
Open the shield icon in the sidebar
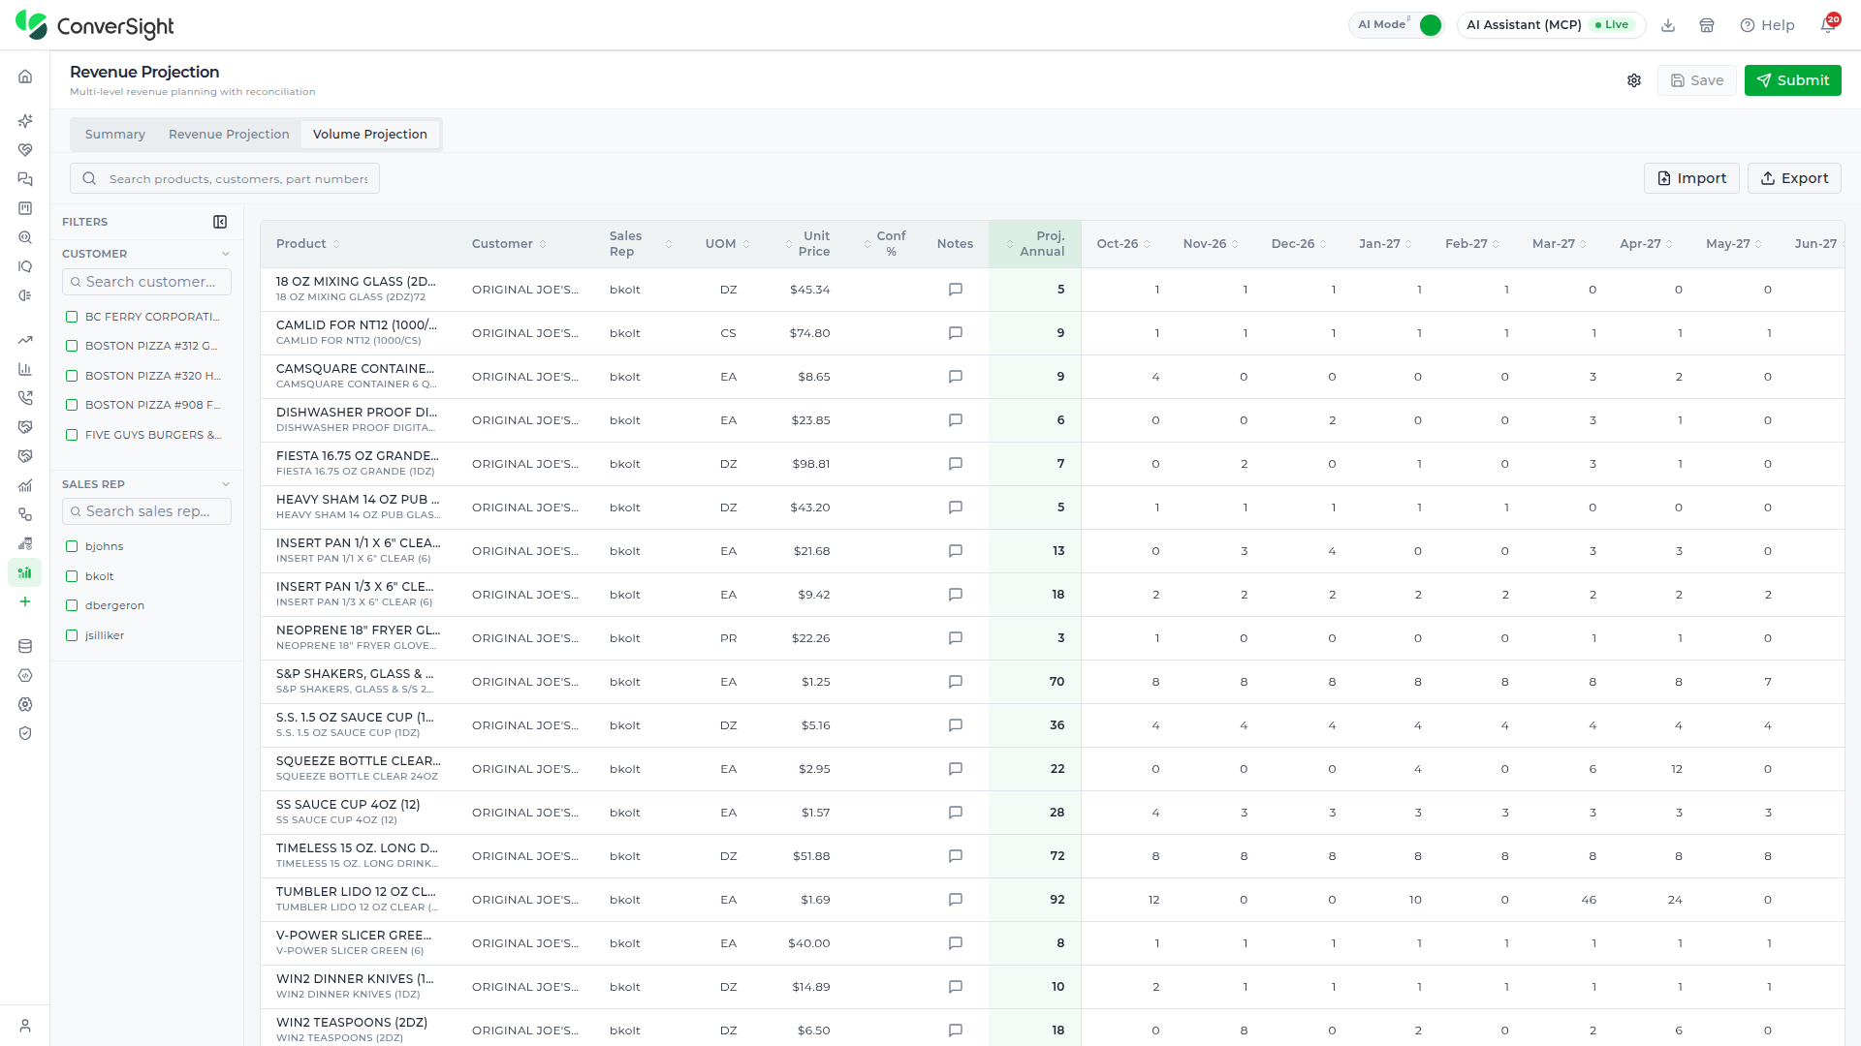[x=25, y=733]
